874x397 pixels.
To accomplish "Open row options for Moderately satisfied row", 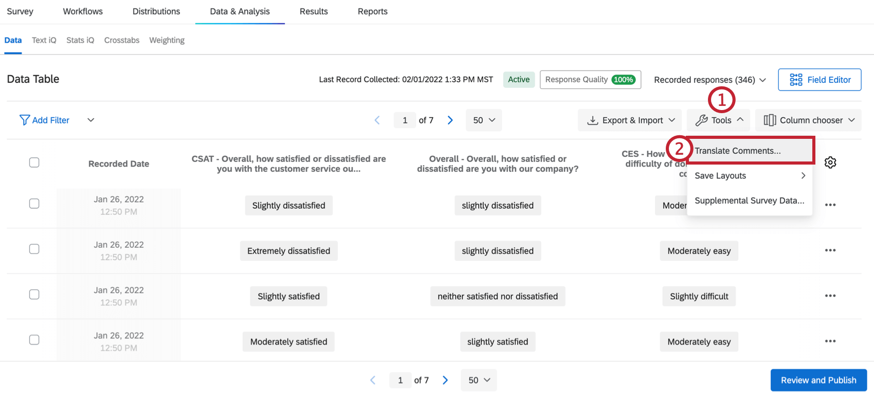I will point(830,341).
